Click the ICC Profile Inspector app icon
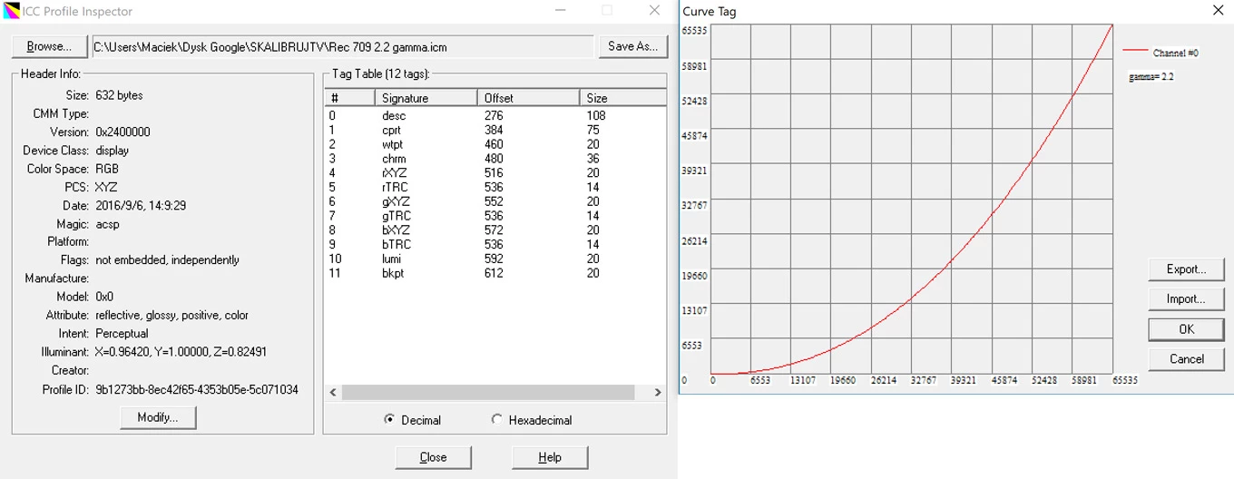Screen dimensions: 1234x479 click(12, 11)
